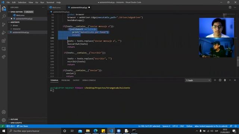Expand the NPM Scripts section
This screenshot has width=239, height=134.
click(x=28, y=123)
